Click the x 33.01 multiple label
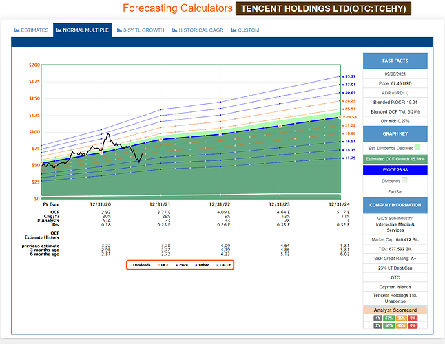Image resolution: width=445 pixels, height=344 pixels. point(349,85)
